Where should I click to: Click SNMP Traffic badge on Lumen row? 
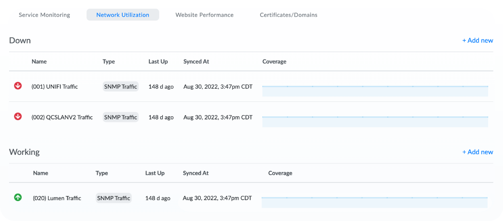pyautogui.click(x=113, y=198)
